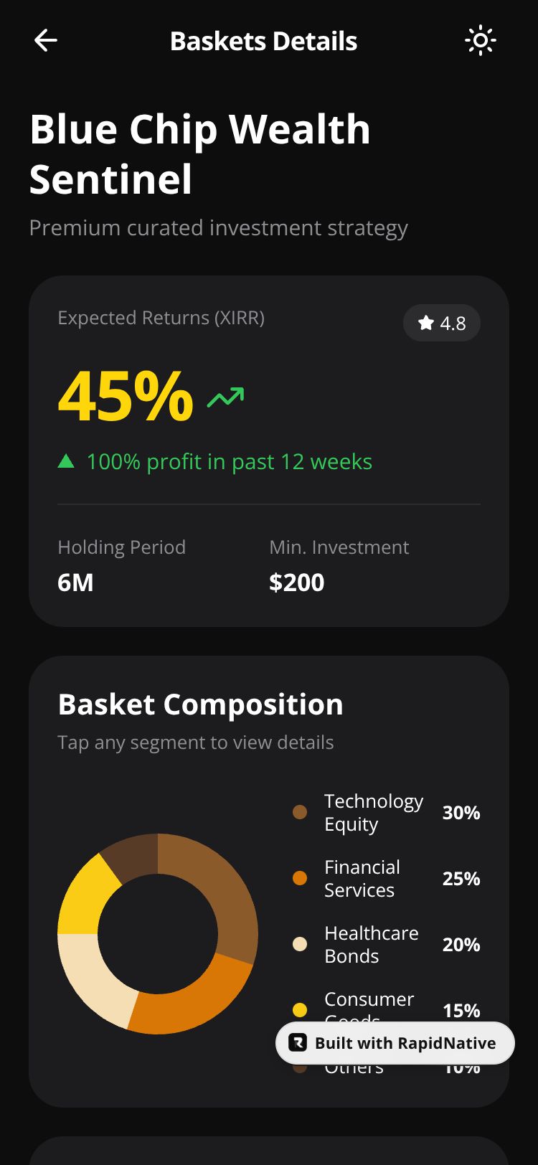Image resolution: width=538 pixels, height=1165 pixels.
Task: Tap the green trending-up arrow icon
Action: 226,397
